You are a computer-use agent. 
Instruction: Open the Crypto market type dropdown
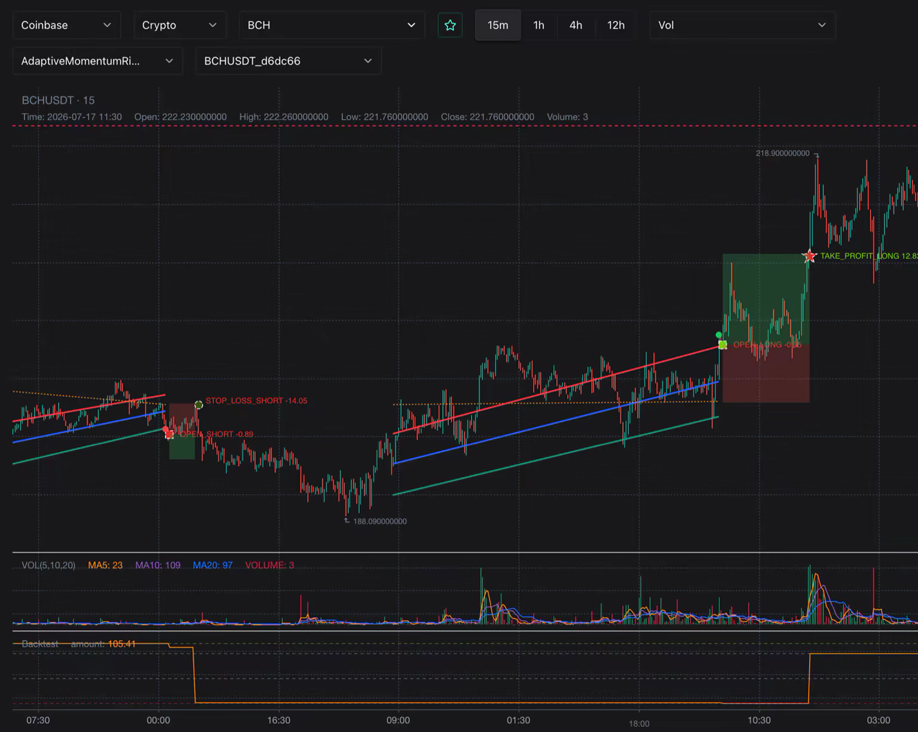179,25
